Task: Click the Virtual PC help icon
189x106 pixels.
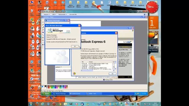Action: coord(145,14)
